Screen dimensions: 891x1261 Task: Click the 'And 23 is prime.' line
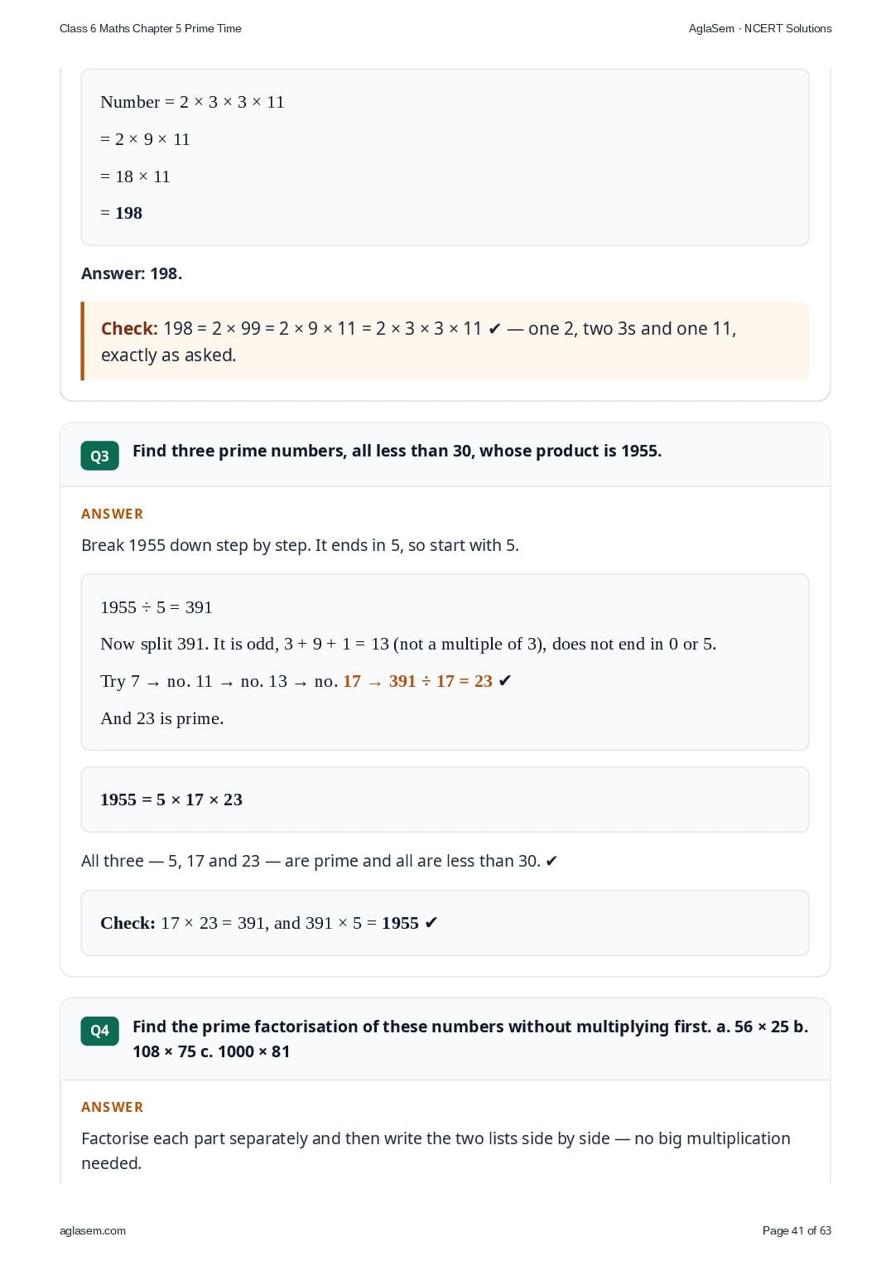click(162, 718)
